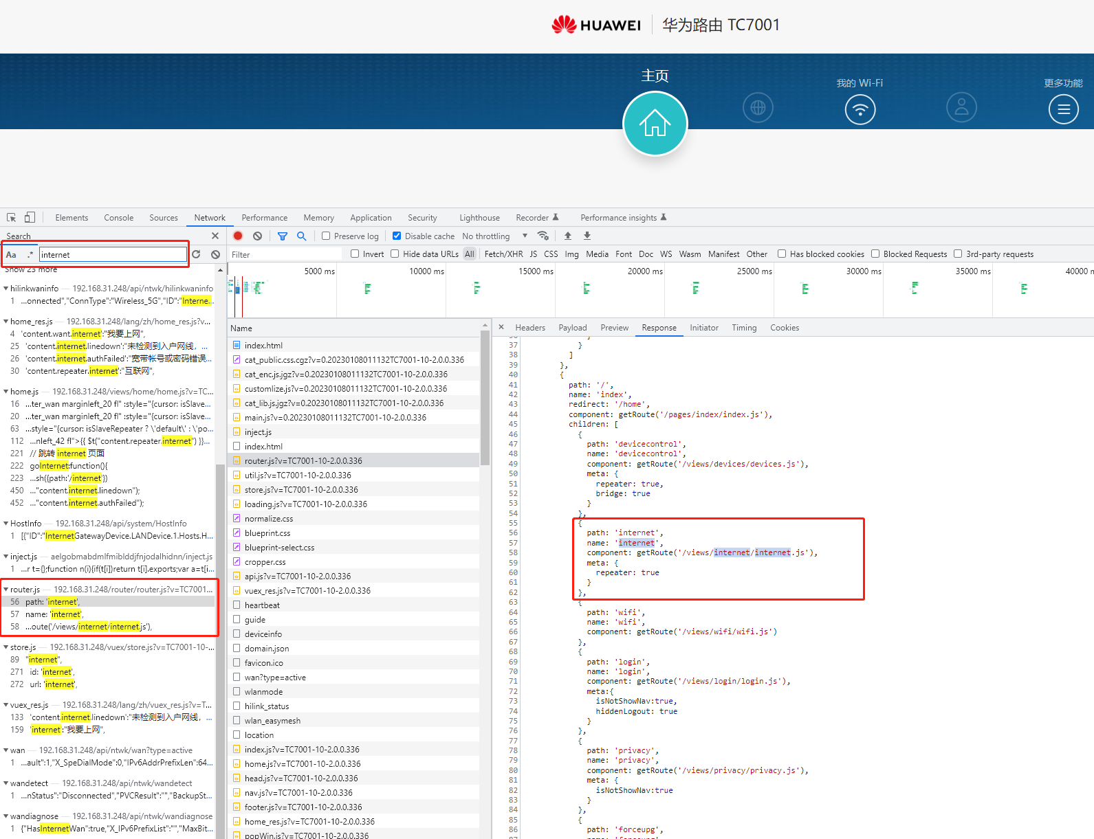
Task: Click the user profile circle icon
Action: tap(961, 107)
